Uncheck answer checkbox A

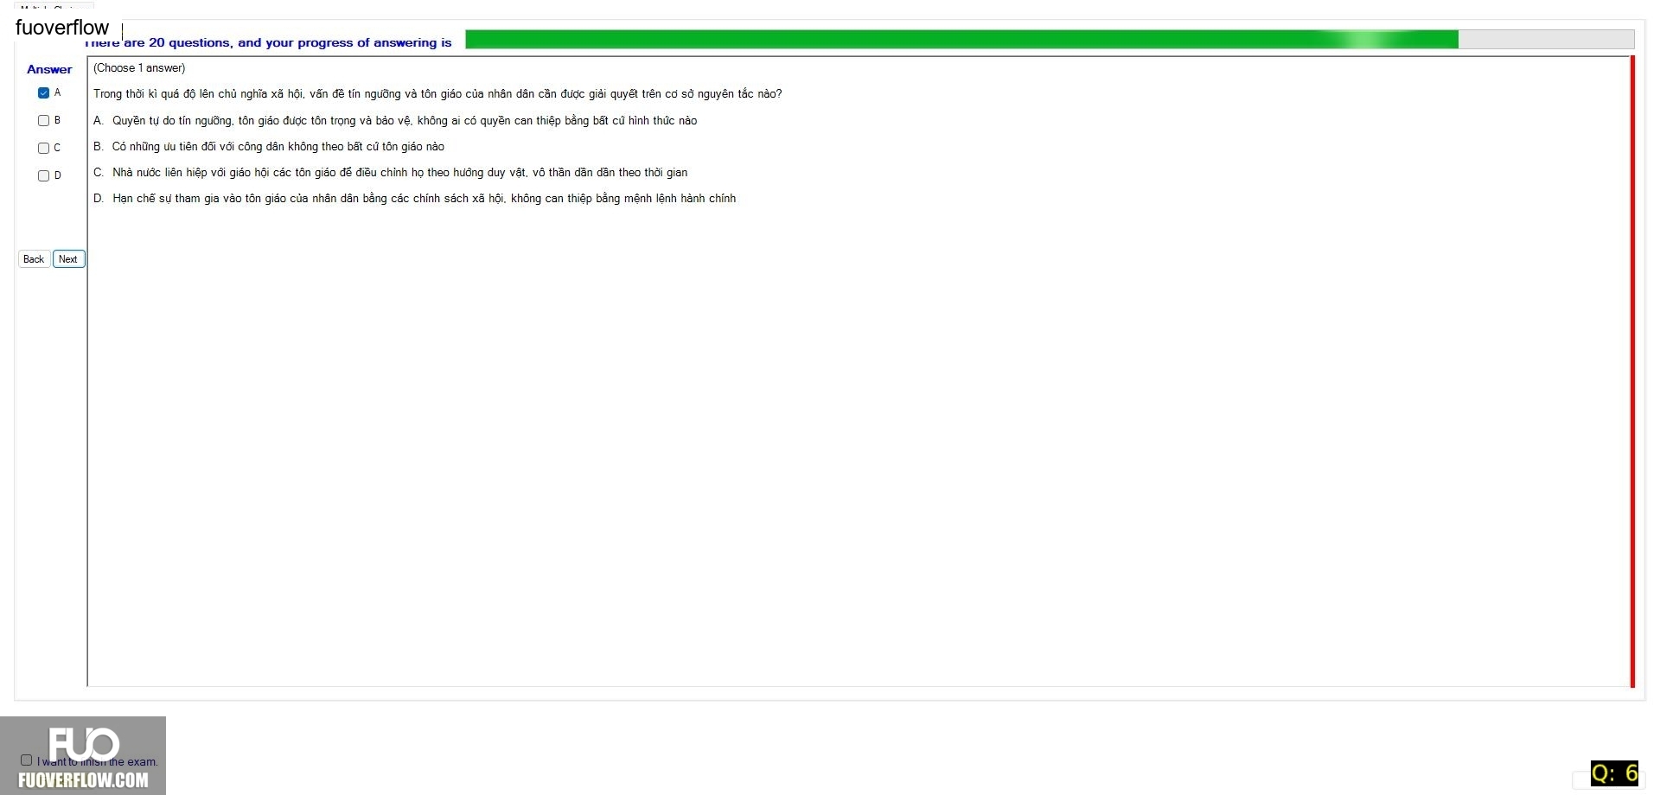coord(43,93)
